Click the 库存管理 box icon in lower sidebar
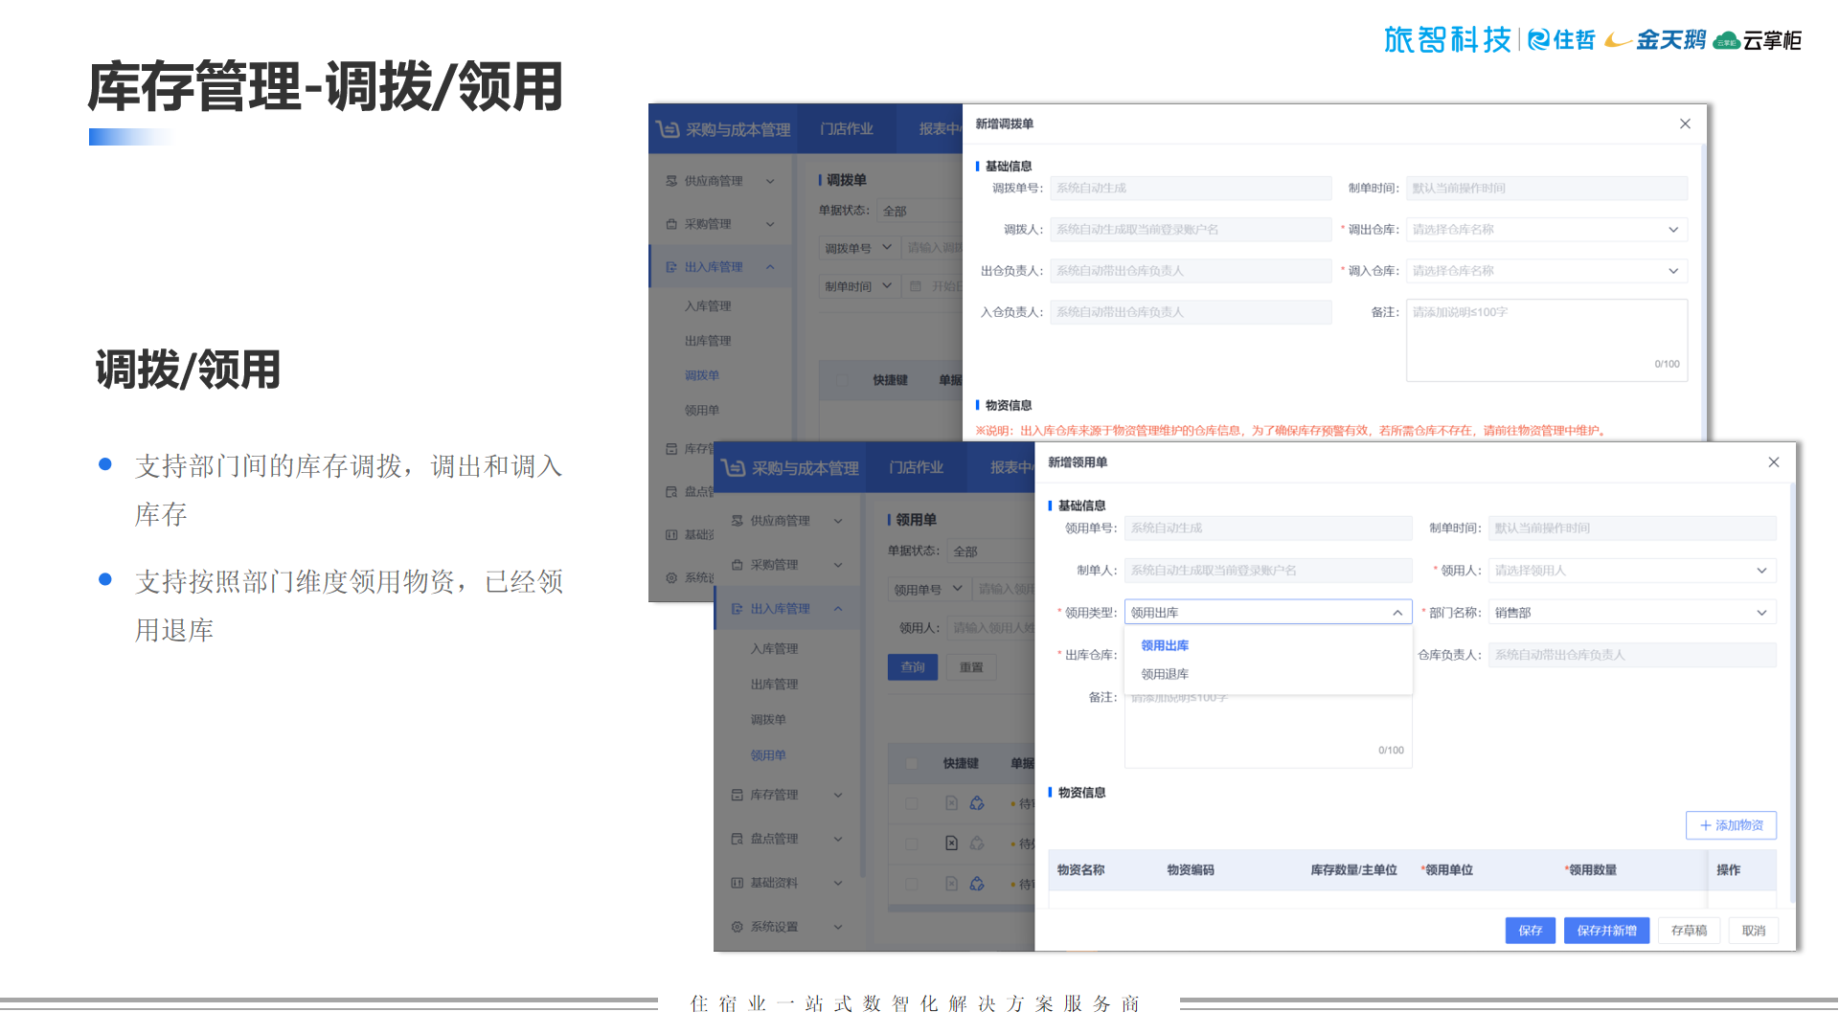Image resolution: width=1839 pixels, height=1034 pixels. (737, 795)
